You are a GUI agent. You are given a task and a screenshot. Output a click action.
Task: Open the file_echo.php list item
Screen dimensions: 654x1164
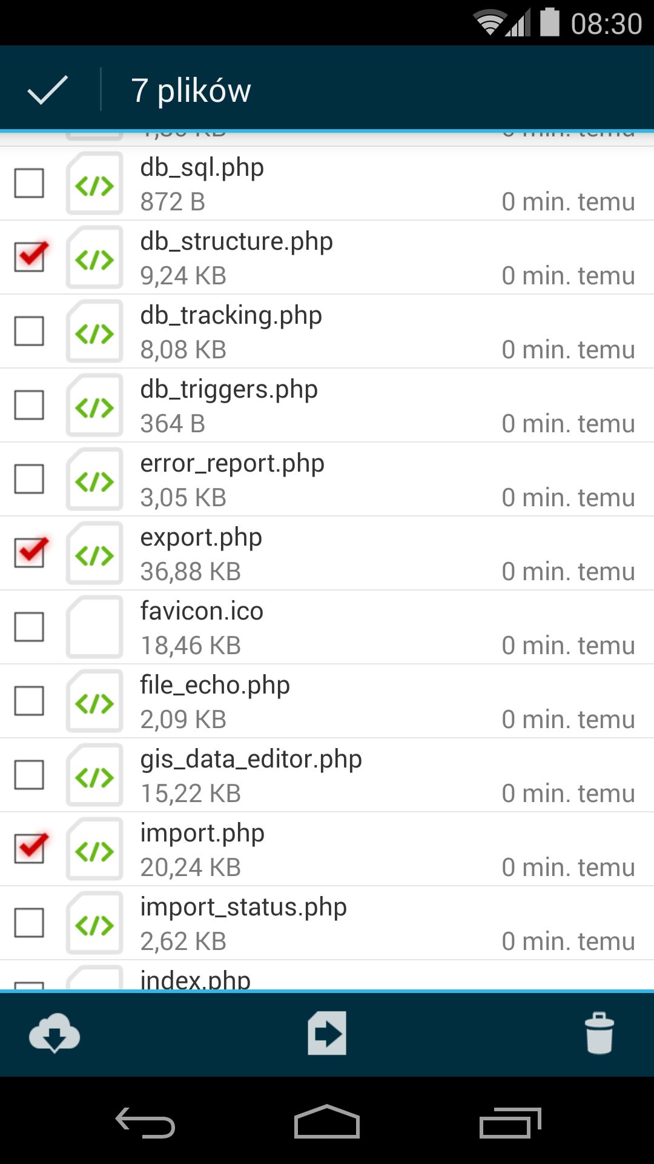point(327,701)
